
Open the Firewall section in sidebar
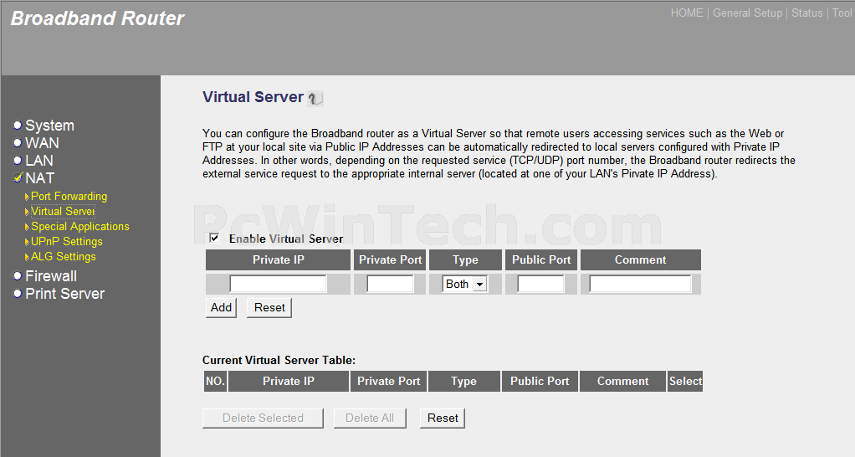(51, 276)
